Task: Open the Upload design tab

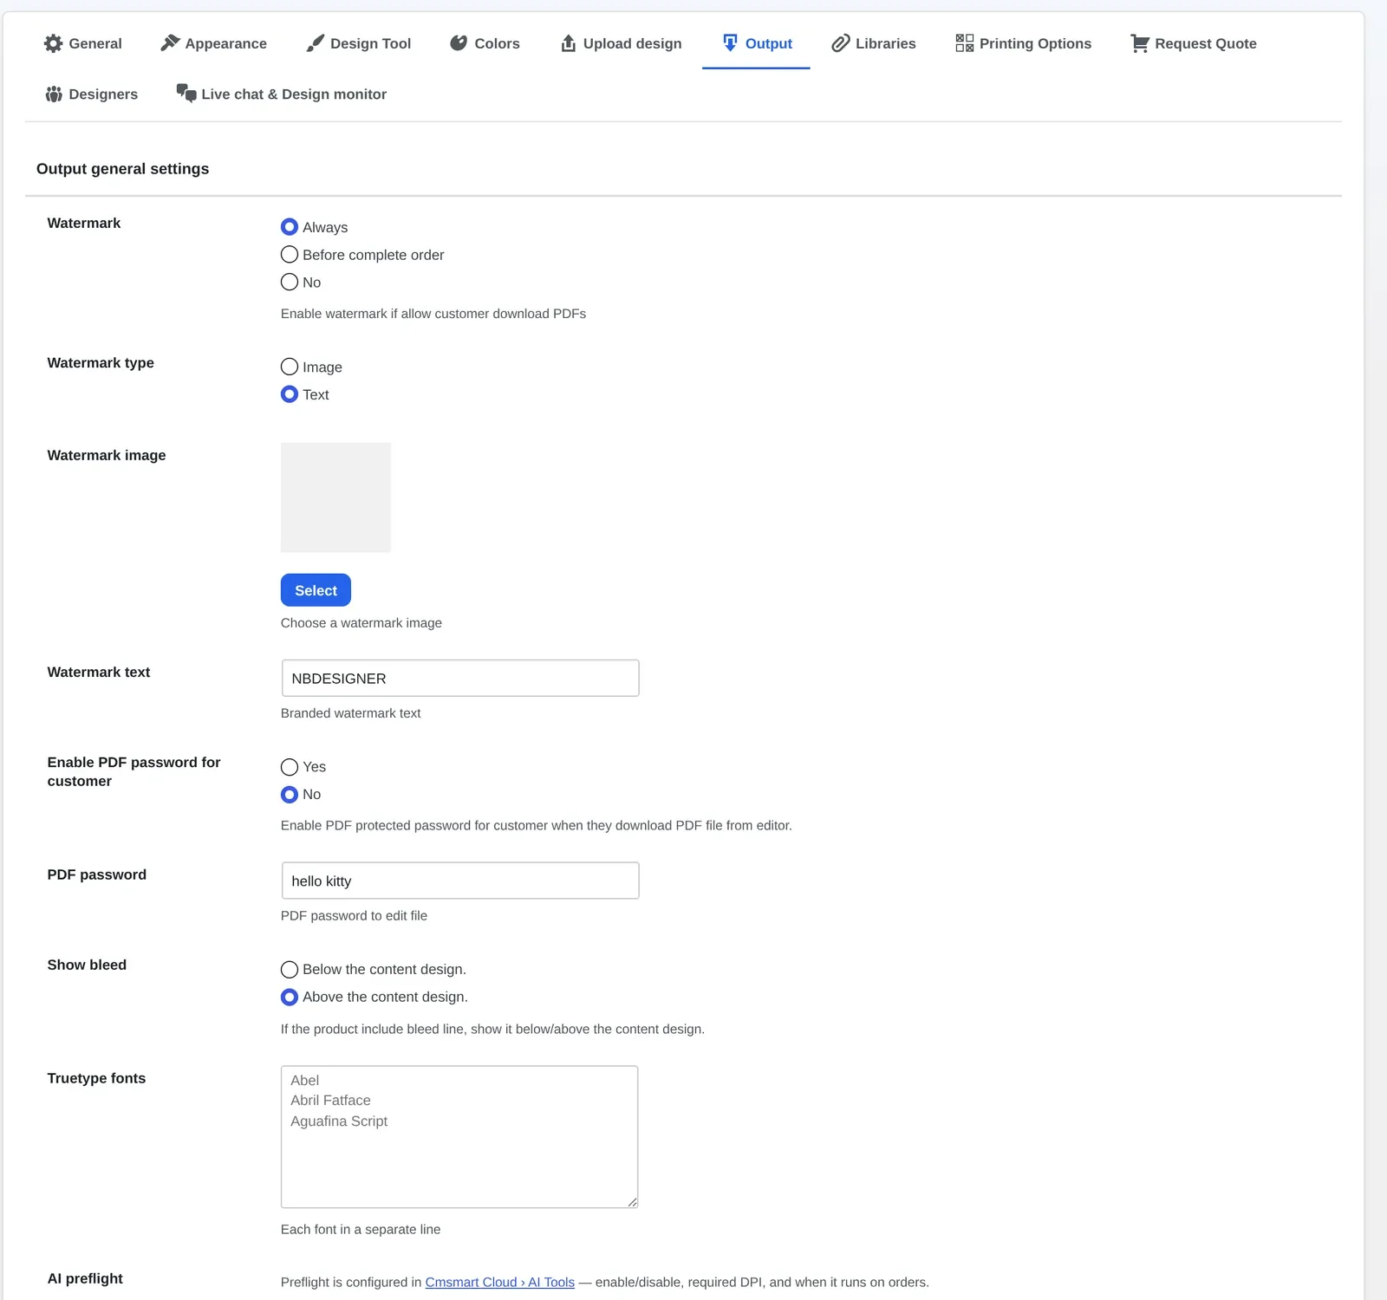Action: pyautogui.click(x=621, y=43)
